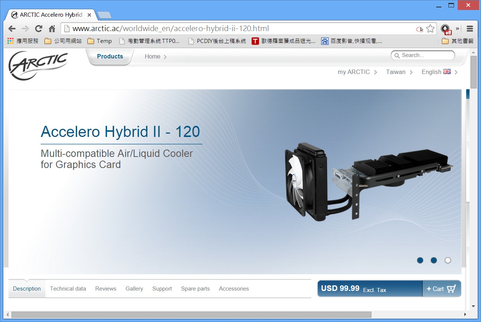Click the horizontal scrollbar left arrow
The height and width of the screenshot is (322, 481).
coord(7,315)
